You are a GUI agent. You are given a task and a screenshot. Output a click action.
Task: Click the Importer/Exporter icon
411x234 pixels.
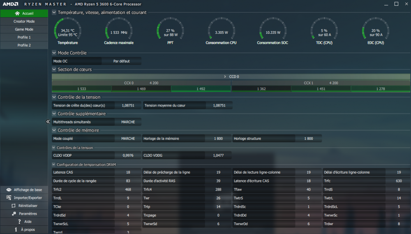(x=9, y=197)
